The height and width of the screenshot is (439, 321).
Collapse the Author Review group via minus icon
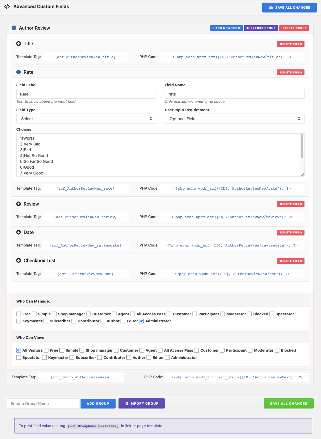[14, 28]
